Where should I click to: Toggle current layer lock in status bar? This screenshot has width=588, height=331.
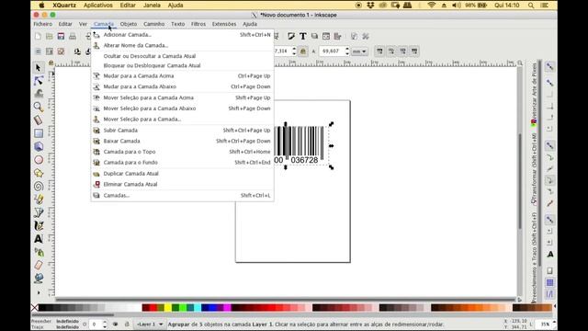pyautogui.click(x=127, y=324)
